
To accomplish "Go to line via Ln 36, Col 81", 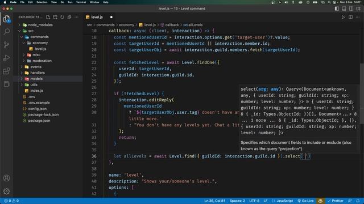I will pos(215,201).
